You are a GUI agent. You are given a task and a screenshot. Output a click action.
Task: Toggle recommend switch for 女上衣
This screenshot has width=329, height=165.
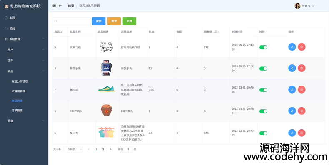tap(263, 133)
